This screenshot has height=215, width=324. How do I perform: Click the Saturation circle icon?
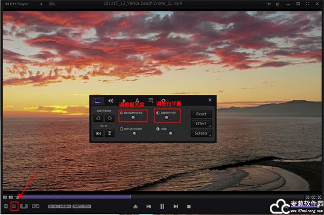(x=122, y=129)
